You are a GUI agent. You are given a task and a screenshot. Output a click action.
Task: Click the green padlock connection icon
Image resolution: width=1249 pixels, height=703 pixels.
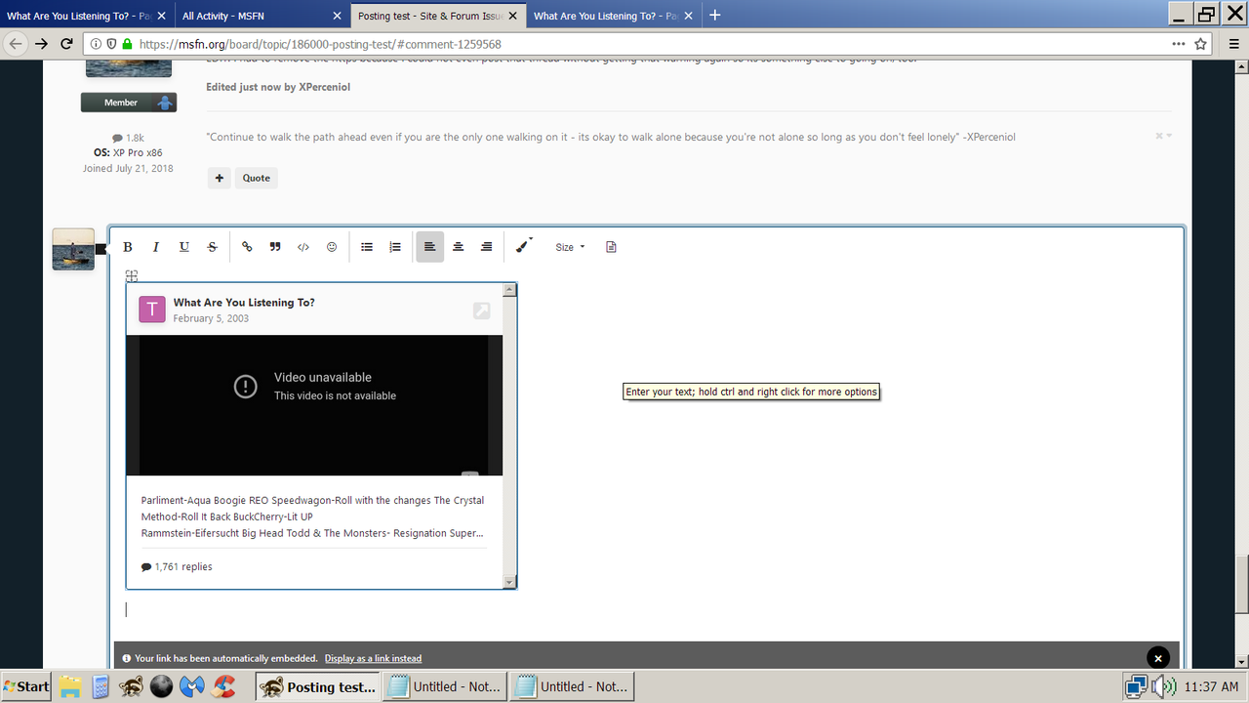tap(127, 44)
